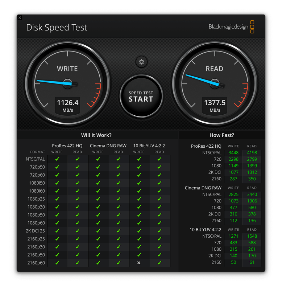This screenshot has height=291, width=282.
Task: Close the Disk Speed Test window
Action: click(20, 17)
